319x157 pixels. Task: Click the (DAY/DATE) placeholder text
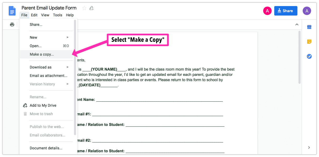tap(89, 85)
